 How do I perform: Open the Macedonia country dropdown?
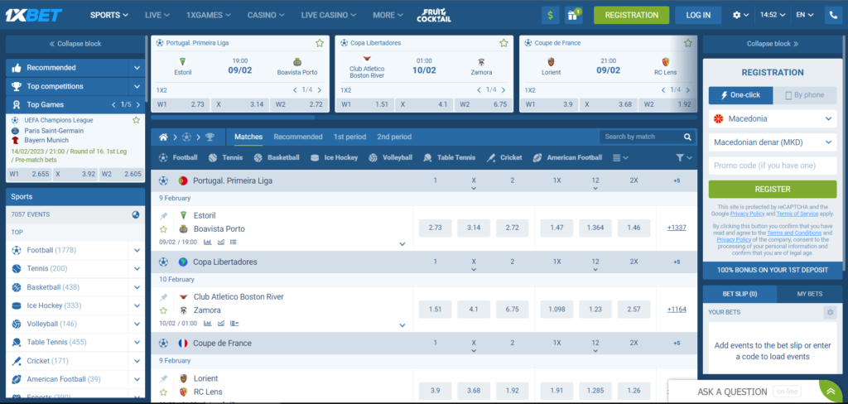coord(773,118)
